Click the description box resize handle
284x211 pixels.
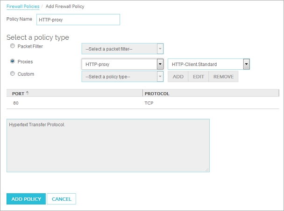click(207, 170)
